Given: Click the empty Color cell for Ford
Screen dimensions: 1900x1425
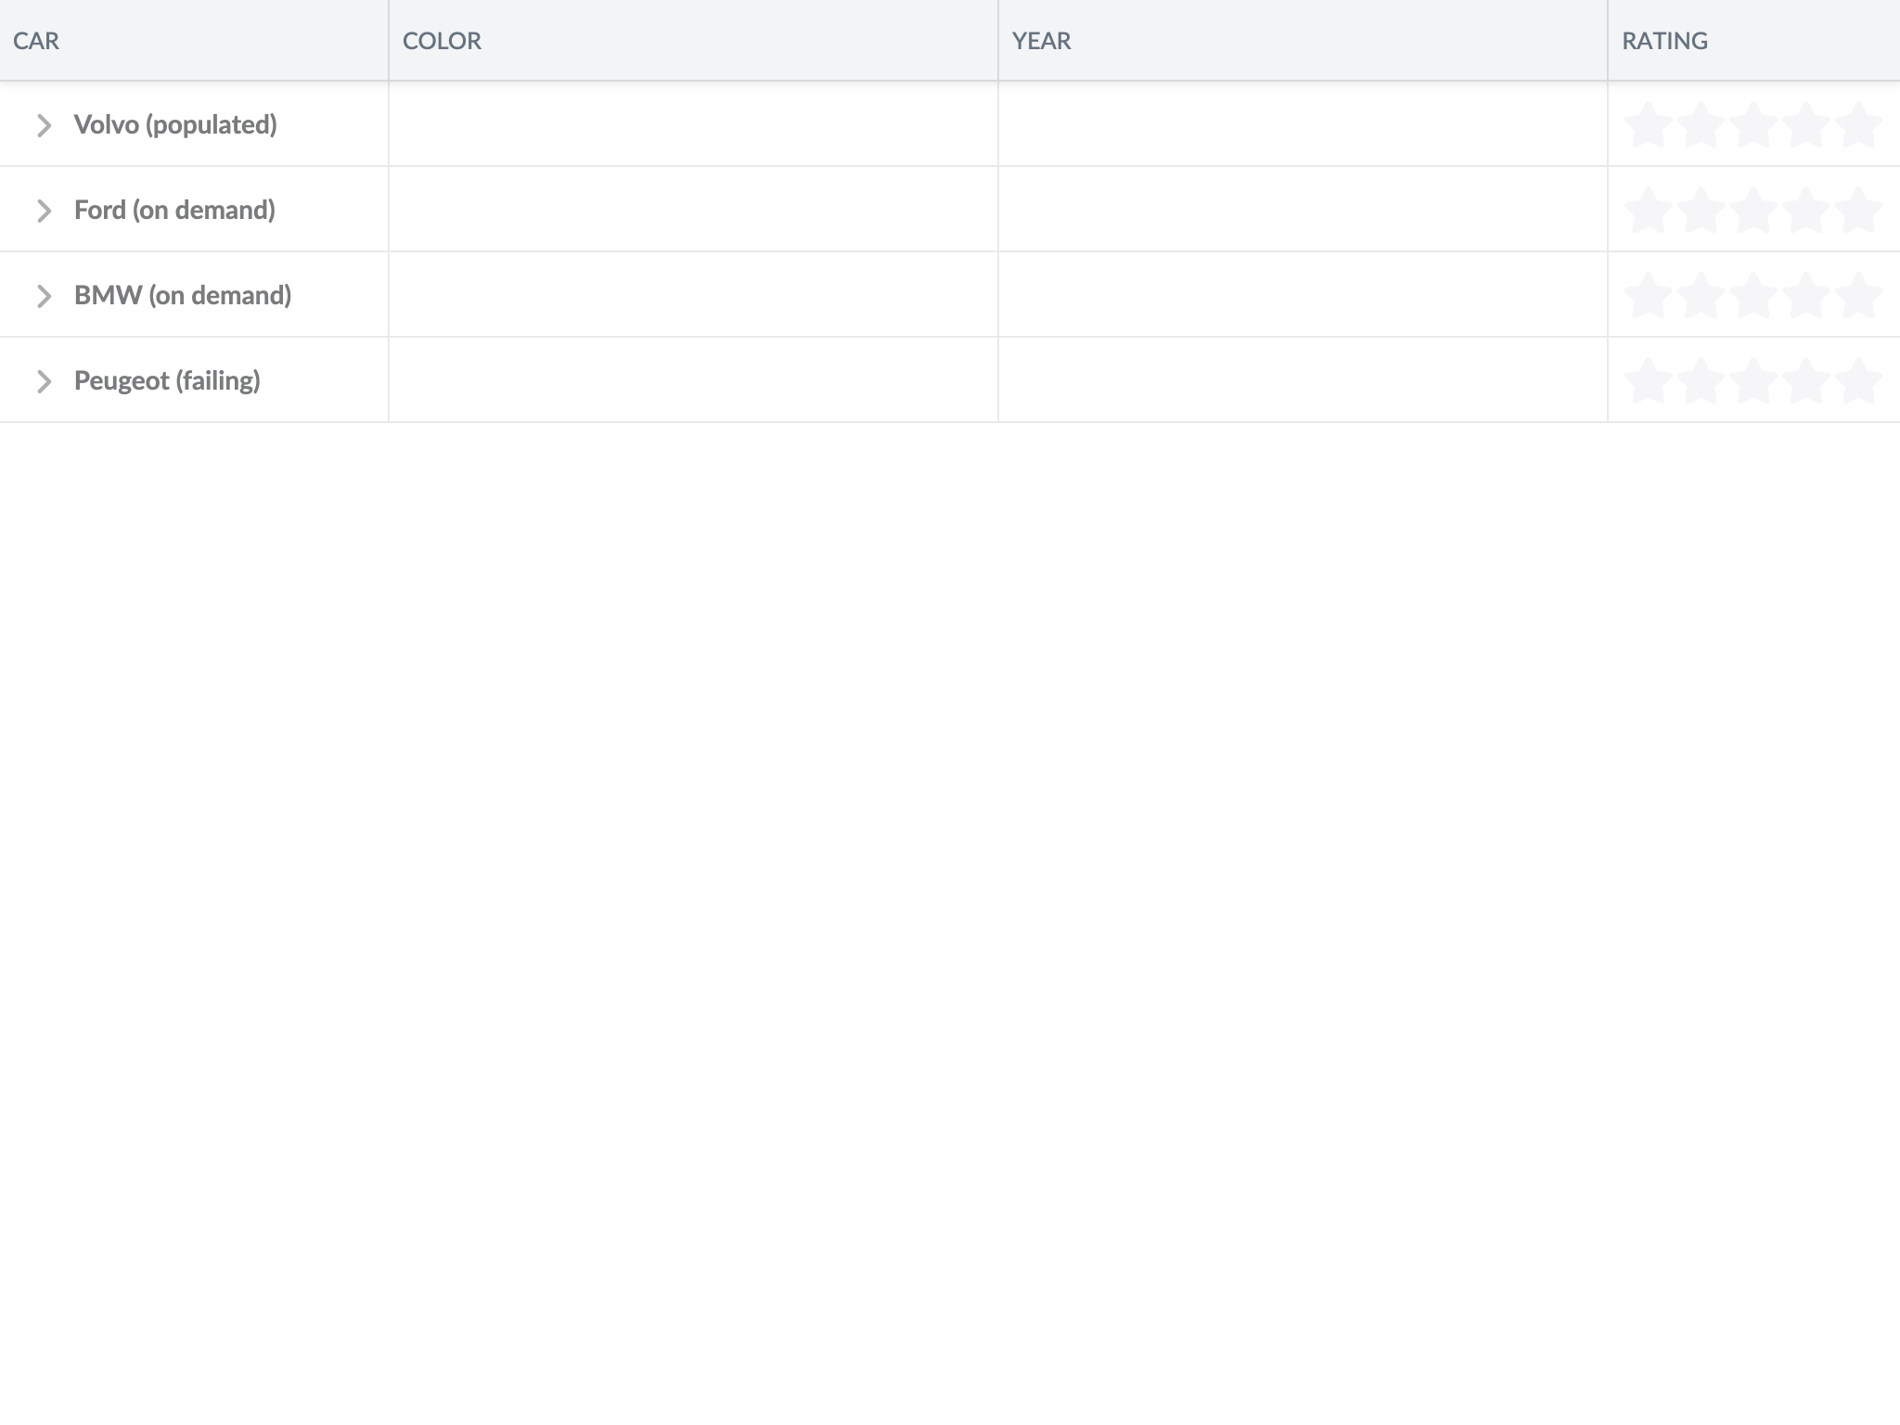Looking at the screenshot, I should pyautogui.click(x=693, y=210).
